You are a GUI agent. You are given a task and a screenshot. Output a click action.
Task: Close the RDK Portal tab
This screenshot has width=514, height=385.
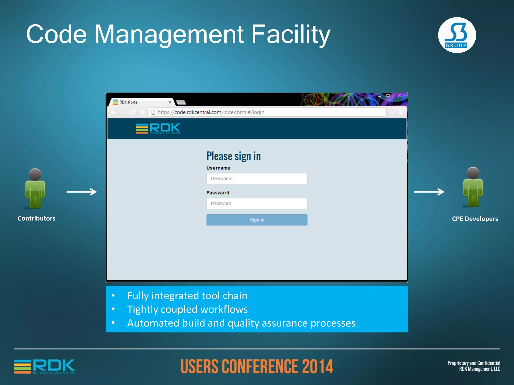click(x=170, y=102)
